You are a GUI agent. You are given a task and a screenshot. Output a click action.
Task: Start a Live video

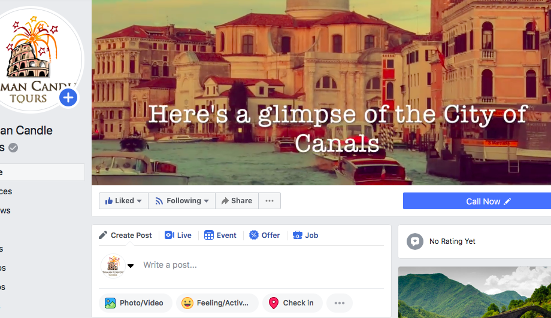coord(178,236)
